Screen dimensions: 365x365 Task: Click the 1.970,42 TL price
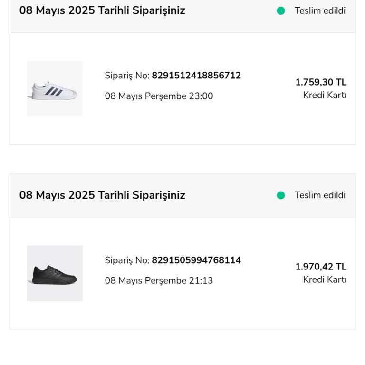click(321, 267)
